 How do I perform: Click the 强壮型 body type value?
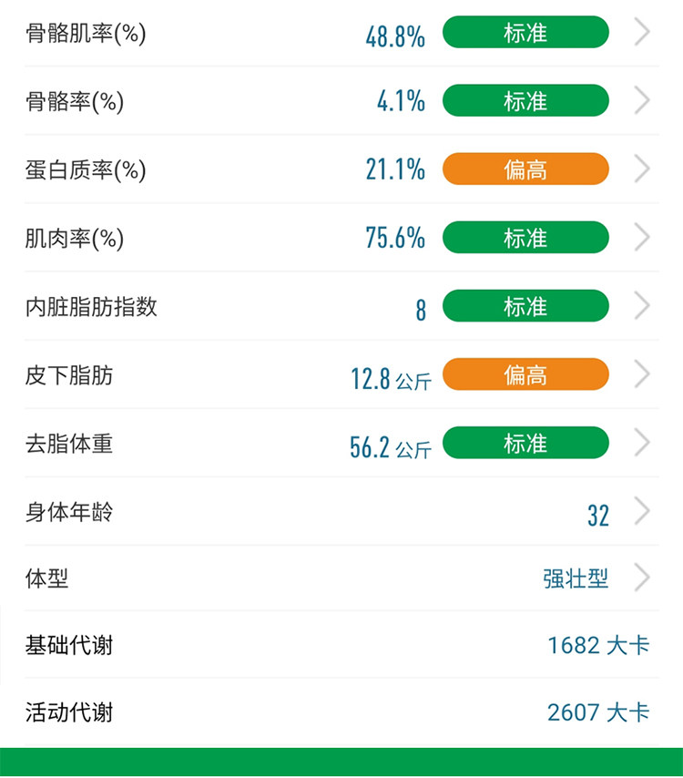click(576, 578)
